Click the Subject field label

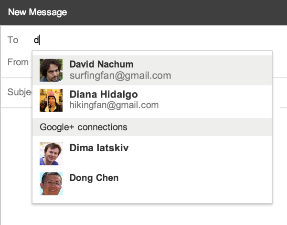point(20,92)
